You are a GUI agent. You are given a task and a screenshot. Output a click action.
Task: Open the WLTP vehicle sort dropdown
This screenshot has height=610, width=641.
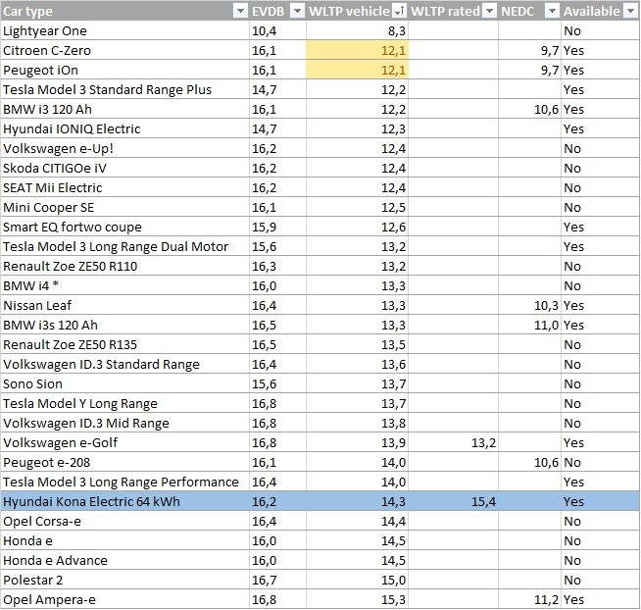[399, 11]
